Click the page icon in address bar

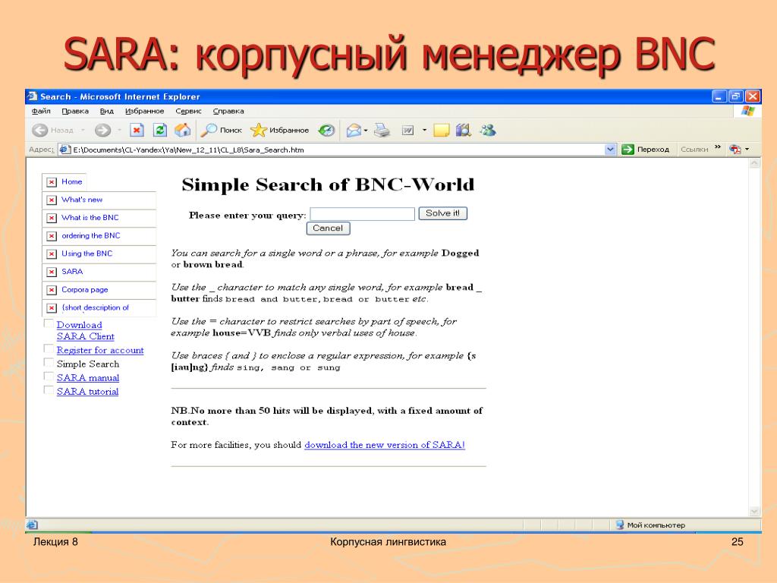pyautogui.click(x=64, y=150)
